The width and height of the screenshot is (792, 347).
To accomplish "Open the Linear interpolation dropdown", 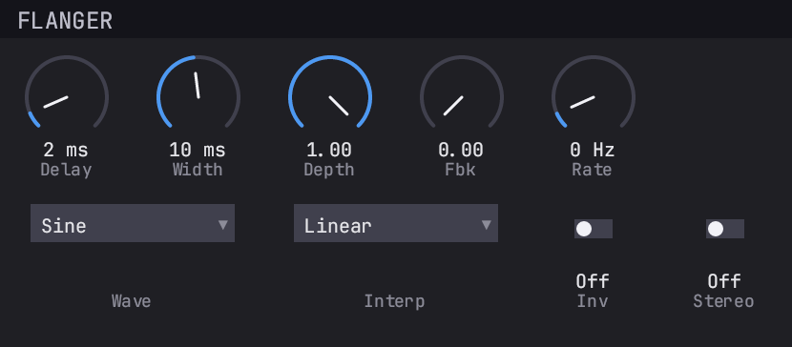I will [x=395, y=223].
